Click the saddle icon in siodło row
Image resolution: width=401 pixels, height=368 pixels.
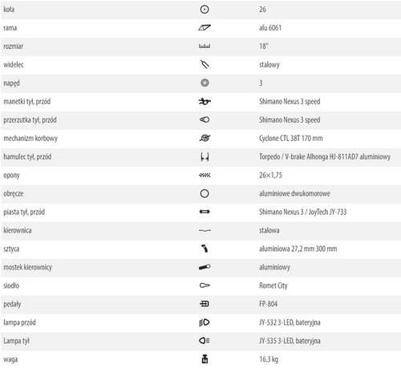click(205, 285)
